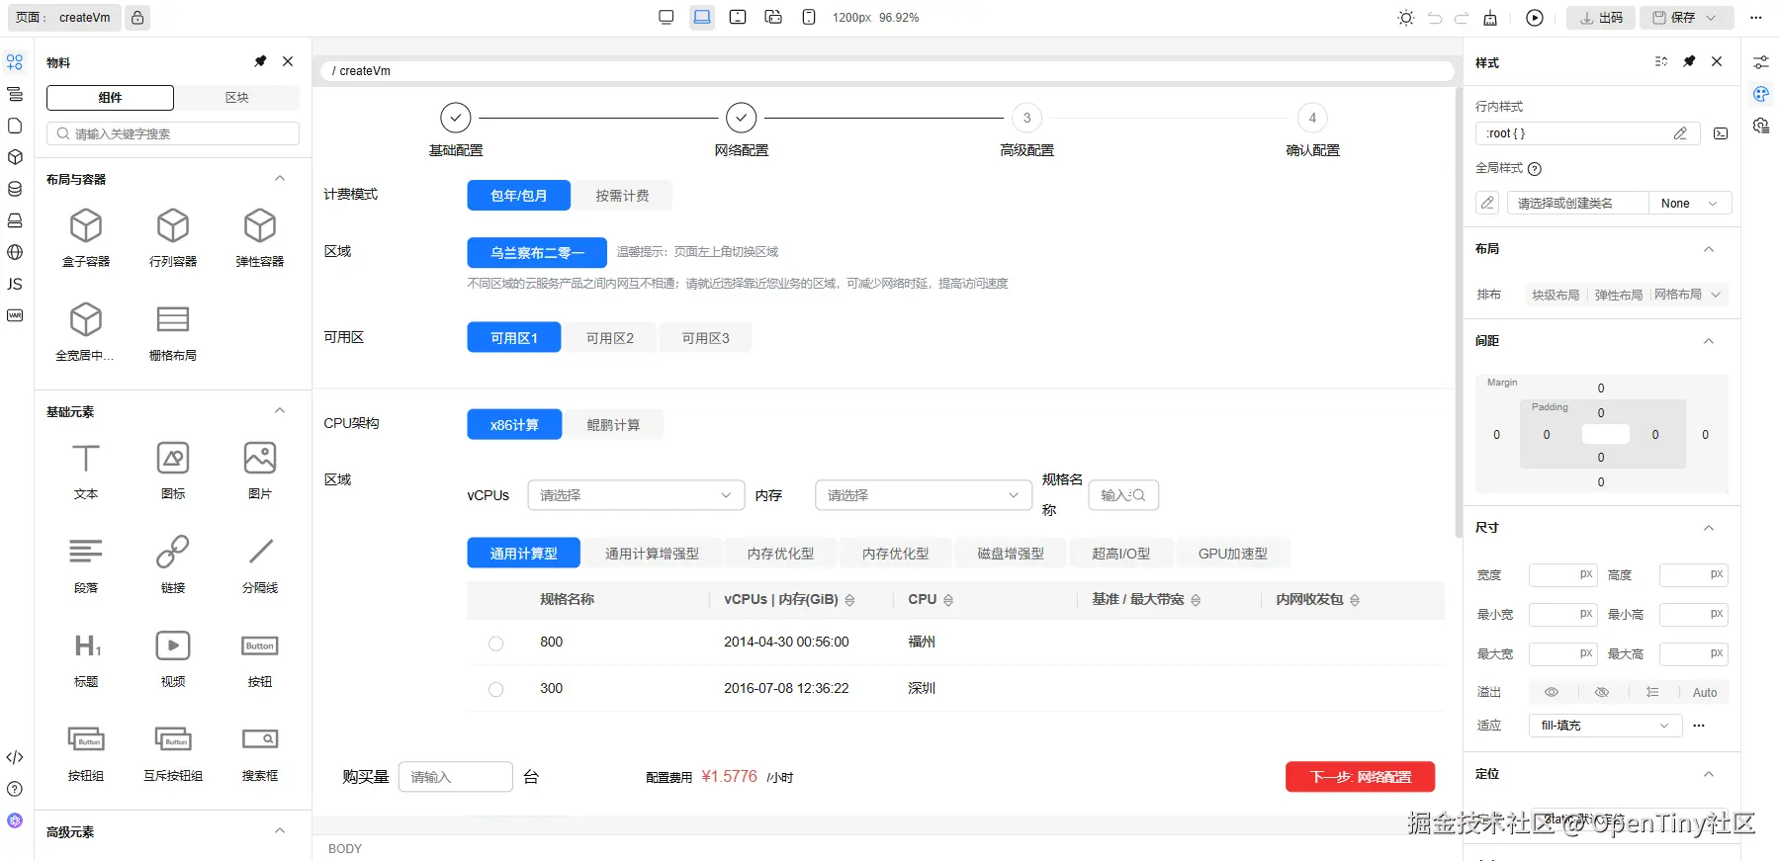This screenshot has width=1779, height=861.
Task: Edit inline style with pencil icon
Action: point(1680,133)
